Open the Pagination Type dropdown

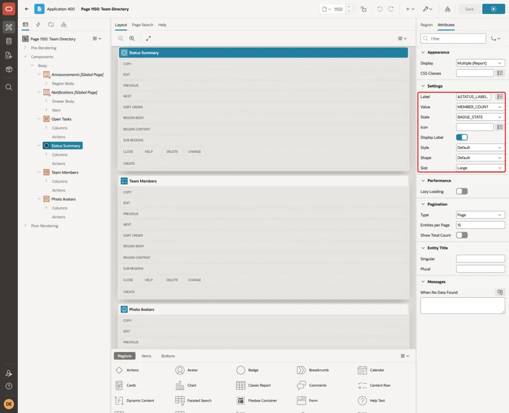click(x=480, y=215)
